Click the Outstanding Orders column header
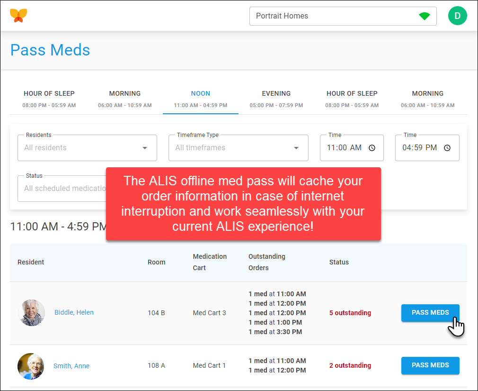 coord(267,262)
